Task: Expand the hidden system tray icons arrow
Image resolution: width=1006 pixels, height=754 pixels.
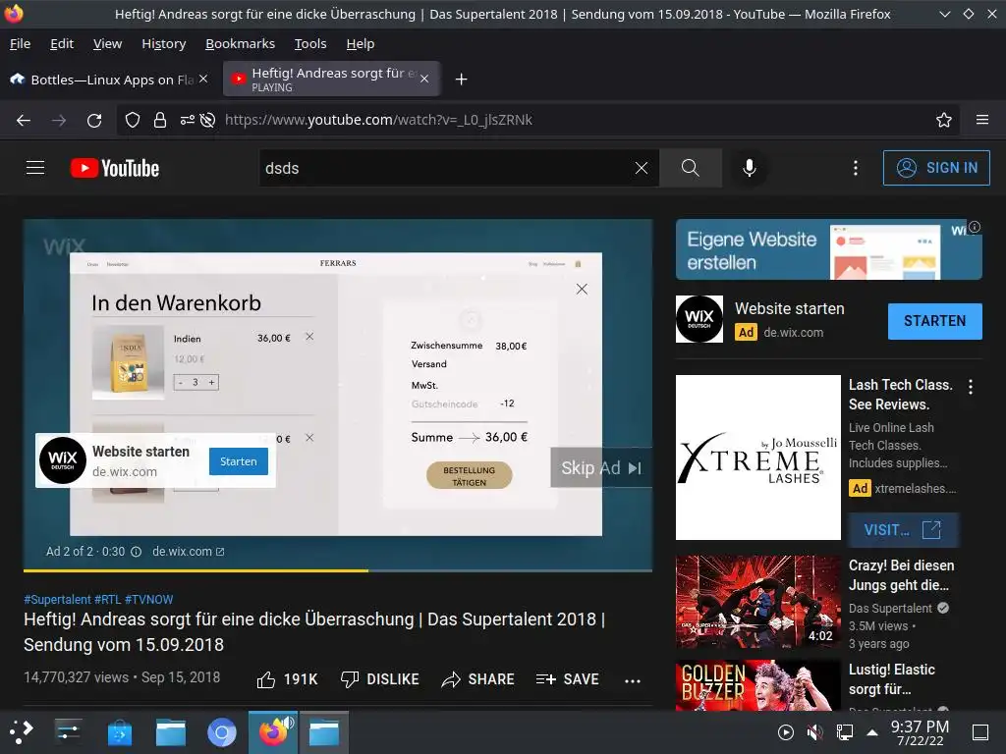Action: 872,732
